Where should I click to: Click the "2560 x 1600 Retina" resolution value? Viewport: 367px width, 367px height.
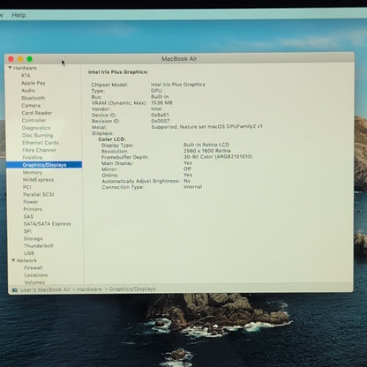pos(207,151)
